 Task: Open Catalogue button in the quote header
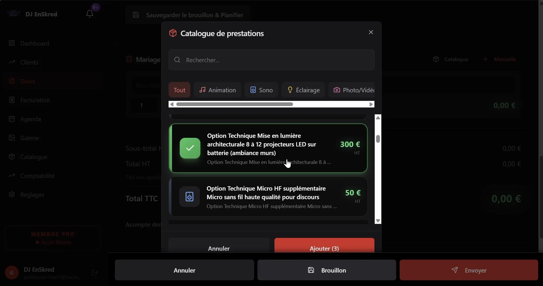tap(451, 59)
